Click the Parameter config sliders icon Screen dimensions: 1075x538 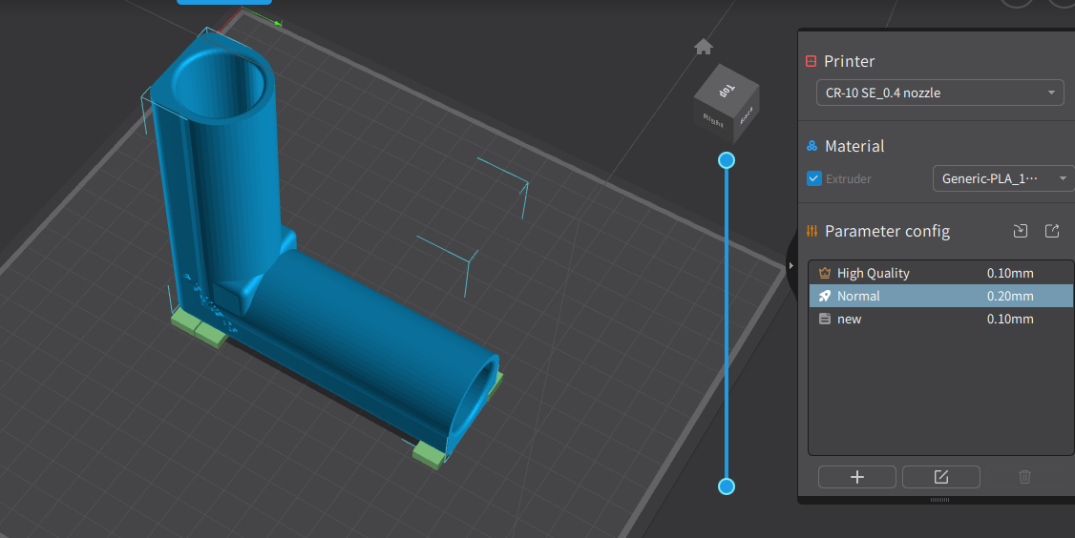coord(812,231)
